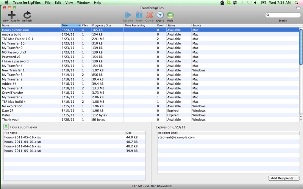Select the 'GrowlTransfer' row
Screen dimensions: 303x189
coord(150,93)
